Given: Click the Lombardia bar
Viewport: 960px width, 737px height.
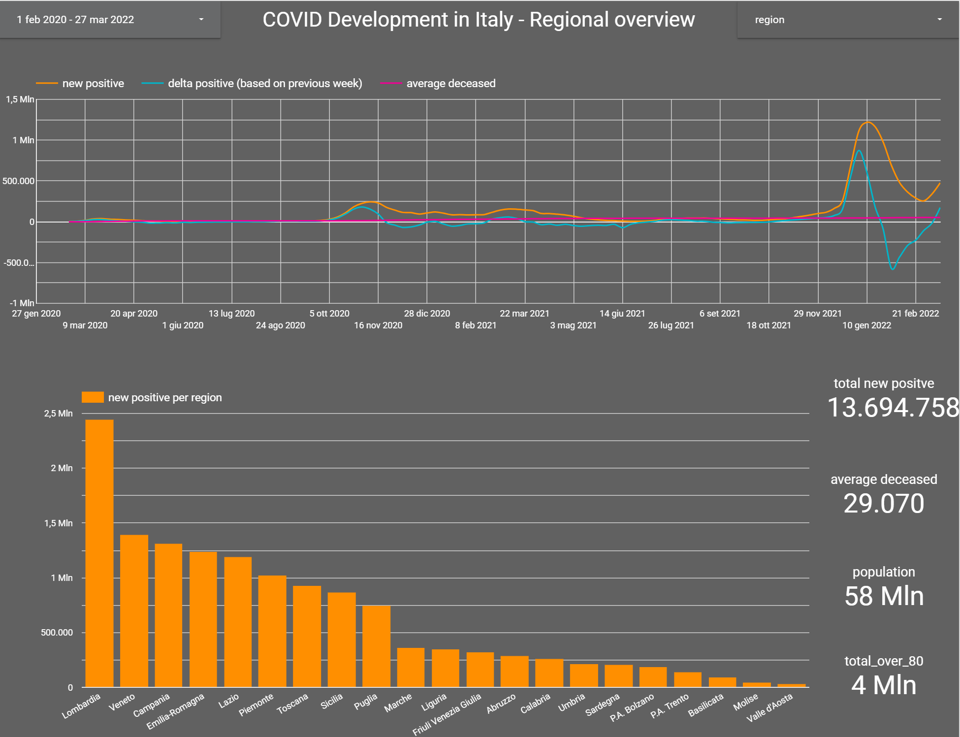Looking at the screenshot, I should (x=99, y=553).
